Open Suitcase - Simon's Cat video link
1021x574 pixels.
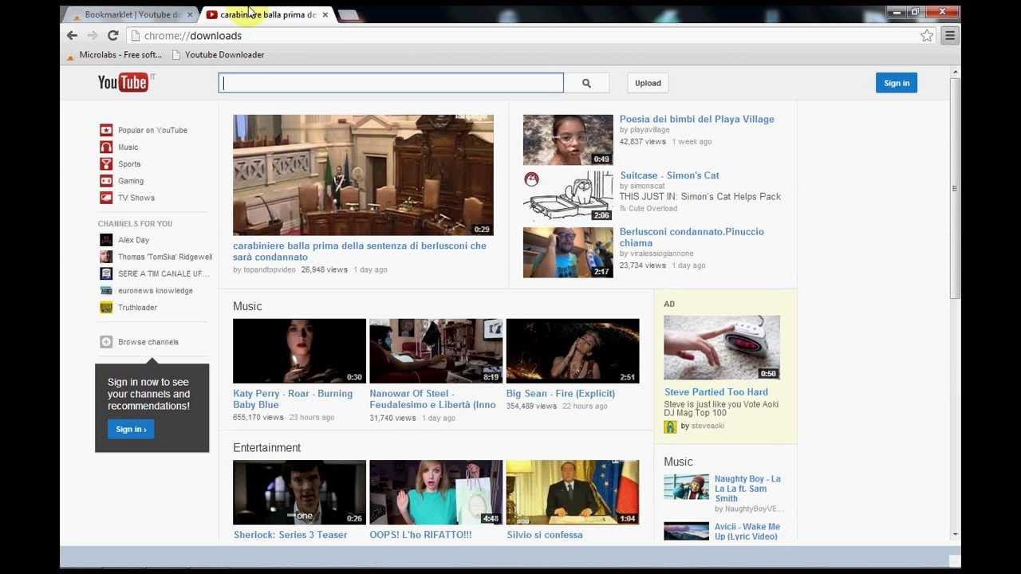tap(669, 175)
